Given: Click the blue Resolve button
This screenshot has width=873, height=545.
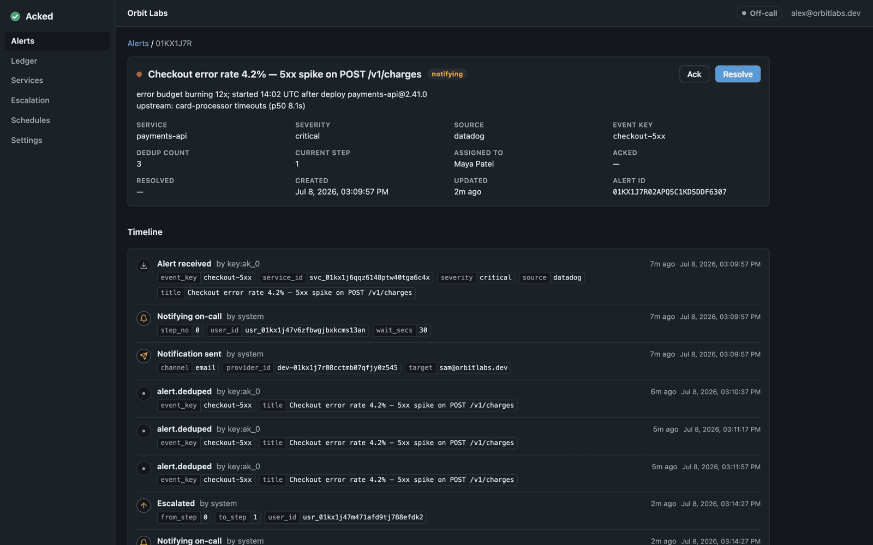Looking at the screenshot, I should [738, 74].
